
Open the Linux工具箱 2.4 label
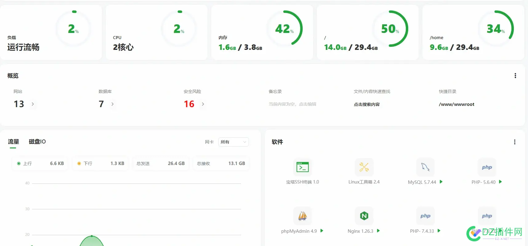click(x=364, y=182)
